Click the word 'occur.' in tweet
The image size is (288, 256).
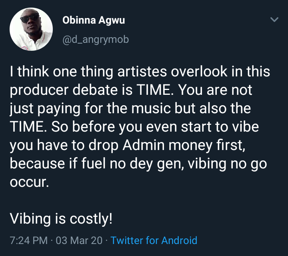[x=29, y=182]
